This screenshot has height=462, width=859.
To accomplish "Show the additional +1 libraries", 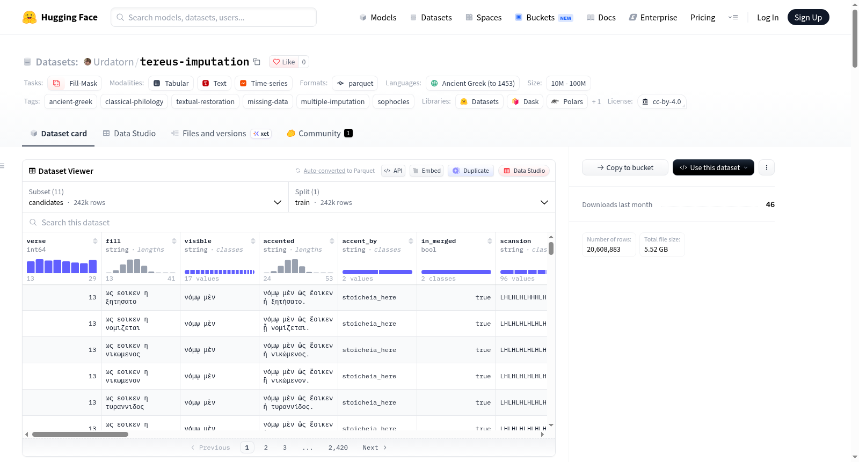I will (x=596, y=101).
